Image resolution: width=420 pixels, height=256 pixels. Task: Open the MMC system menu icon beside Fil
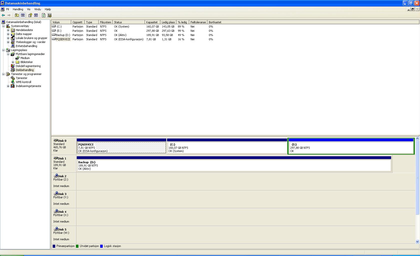click(x=2, y=9)
